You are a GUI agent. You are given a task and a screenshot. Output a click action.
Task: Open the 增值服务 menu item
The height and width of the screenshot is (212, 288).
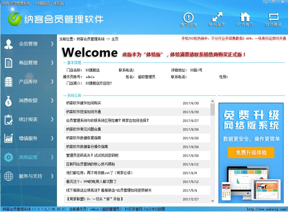point(28,138)
